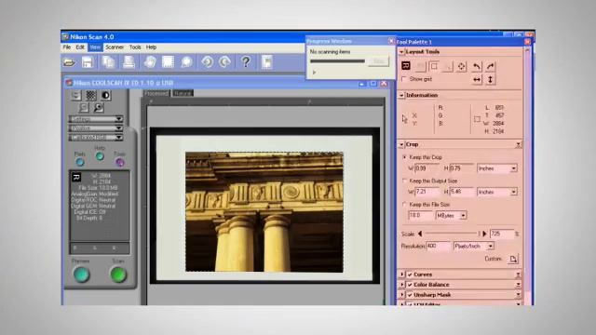
Task: Collapse the Information section
Action: [x=401, y=95]
